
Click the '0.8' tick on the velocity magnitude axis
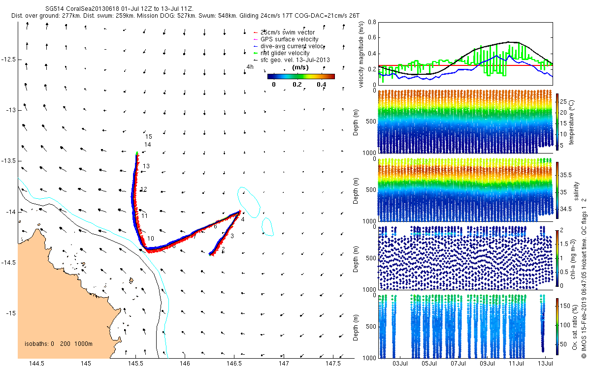[x=372, y=22]
